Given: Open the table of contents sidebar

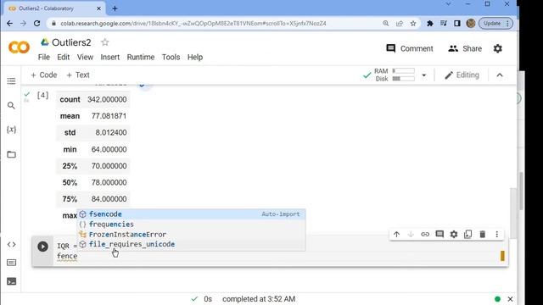Looking at the screenshot, I should [x=11, y=81].
